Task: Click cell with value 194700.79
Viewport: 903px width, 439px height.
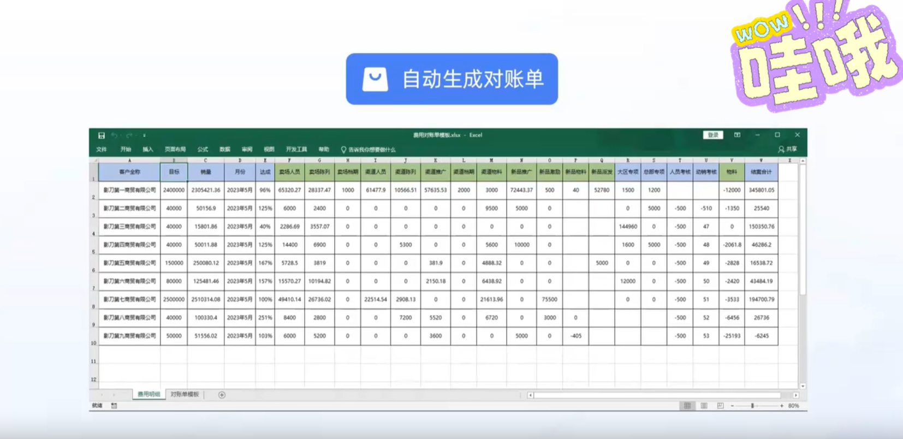Action: (761, 299)
